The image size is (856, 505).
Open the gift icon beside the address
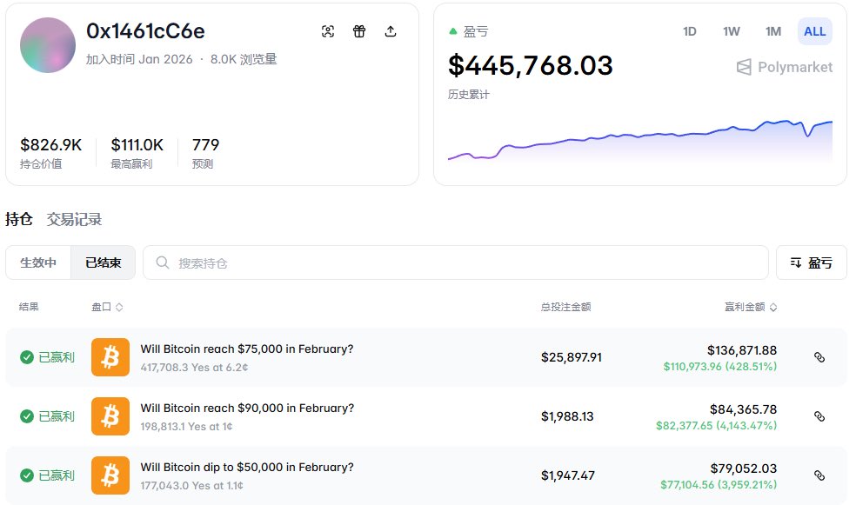(358, 31)
